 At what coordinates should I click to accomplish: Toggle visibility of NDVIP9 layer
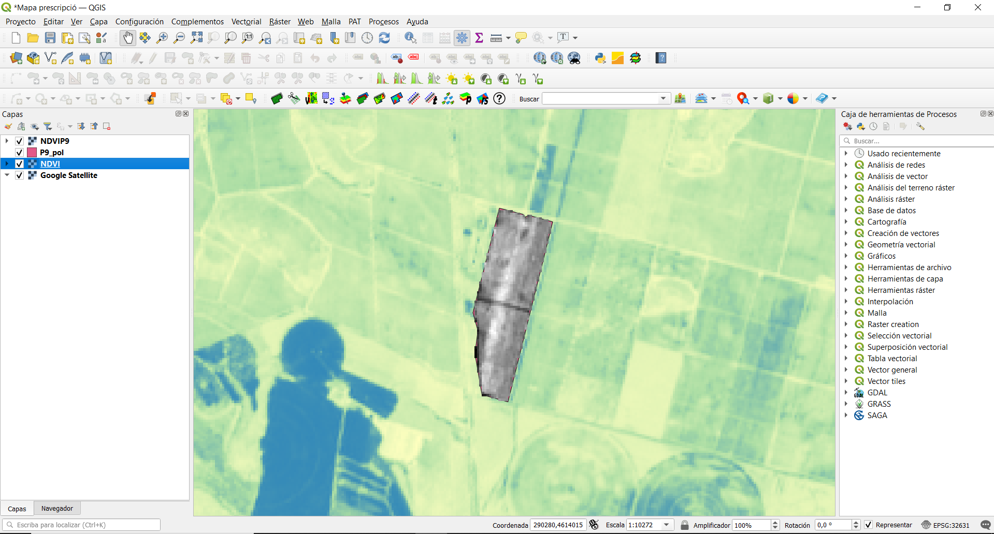(19, 141)
